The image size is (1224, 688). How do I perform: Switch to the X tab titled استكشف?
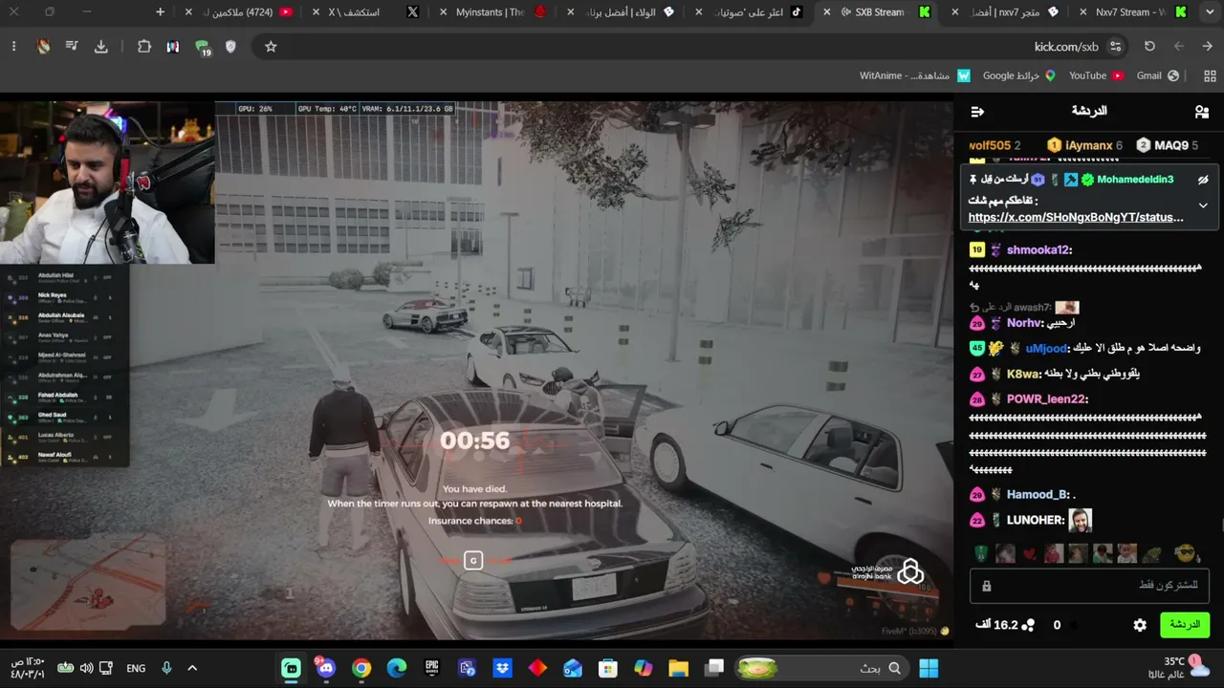pos(365,12)
